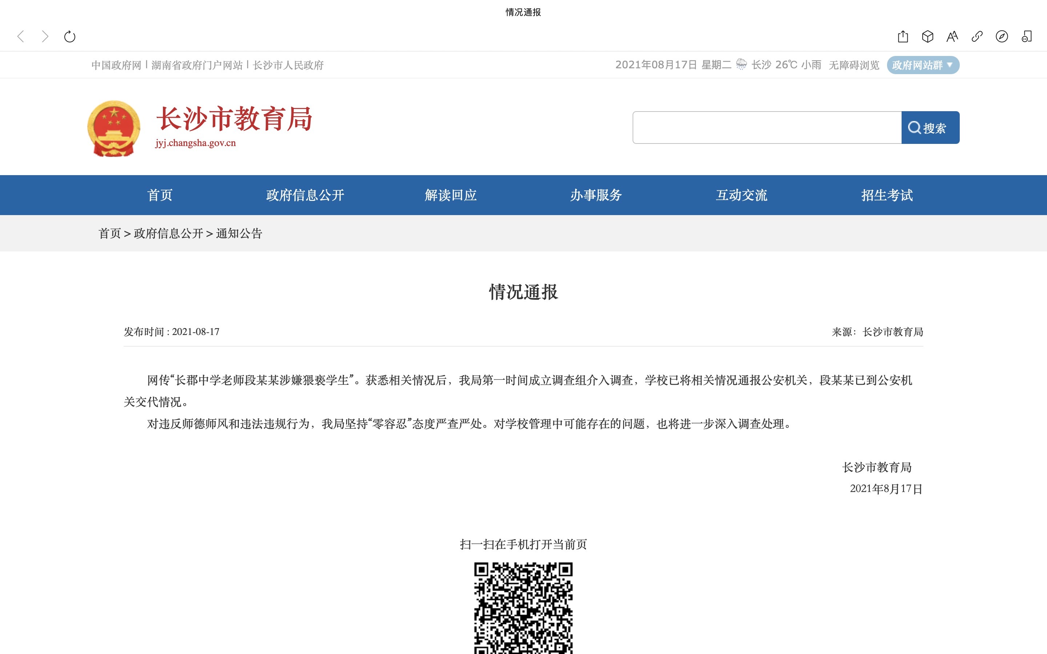
Task: Expand the 政府网站群 dropdown
Action: [x=923, y=65]
